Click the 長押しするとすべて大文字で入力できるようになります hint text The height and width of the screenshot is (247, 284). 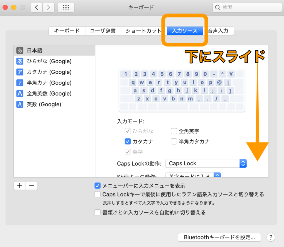[x=159, y=203]
